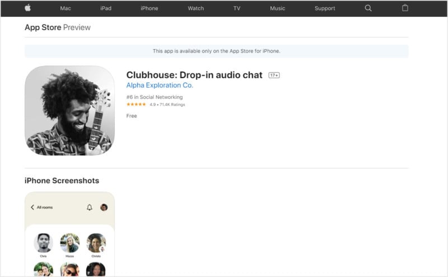Open the Support menu item
448x277 pixels.
[325, 8]
